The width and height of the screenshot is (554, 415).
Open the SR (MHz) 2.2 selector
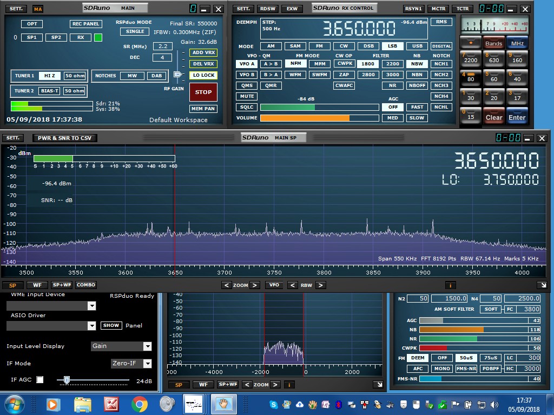tap(163, 46)
